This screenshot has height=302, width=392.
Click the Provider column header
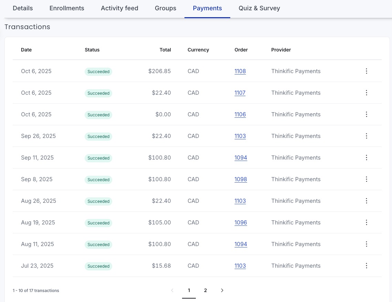tap(281, 50)
